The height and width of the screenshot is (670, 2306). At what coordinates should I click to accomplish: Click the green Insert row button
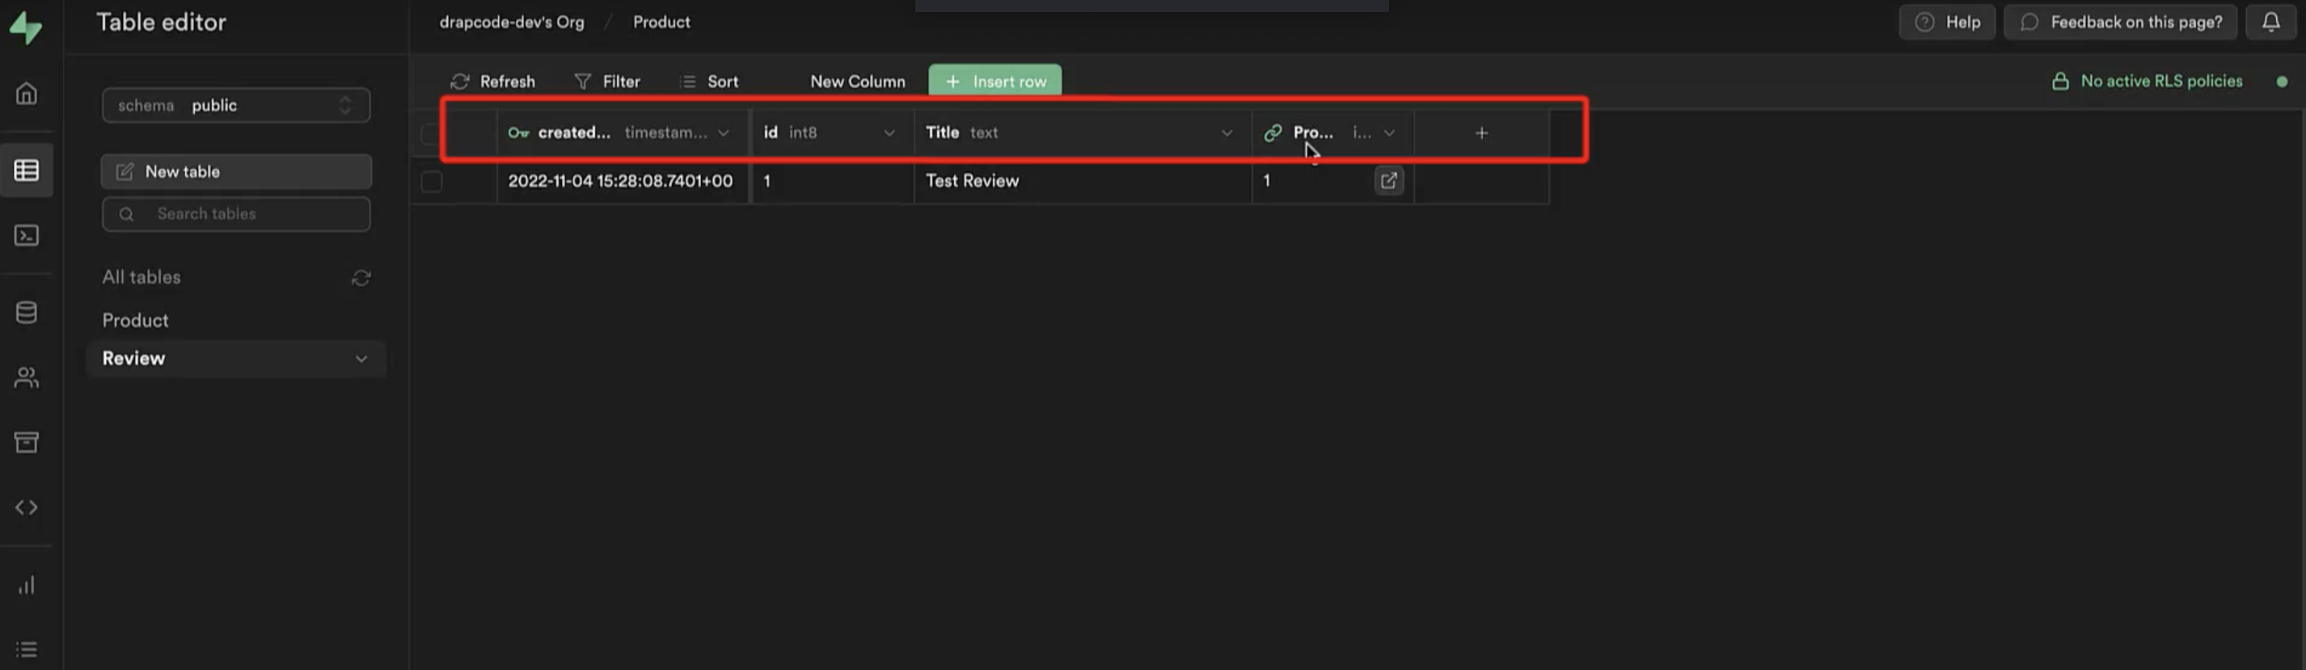(x=995, y=82)
